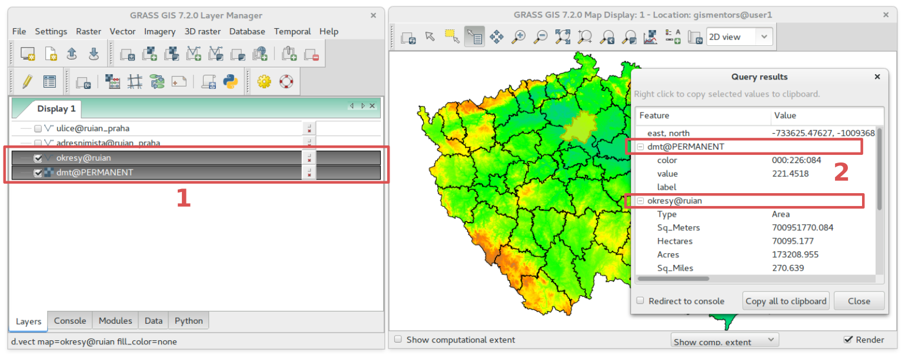
Task: Open the Show comp. extent dropdown
Action: click(x=724, y=341)
